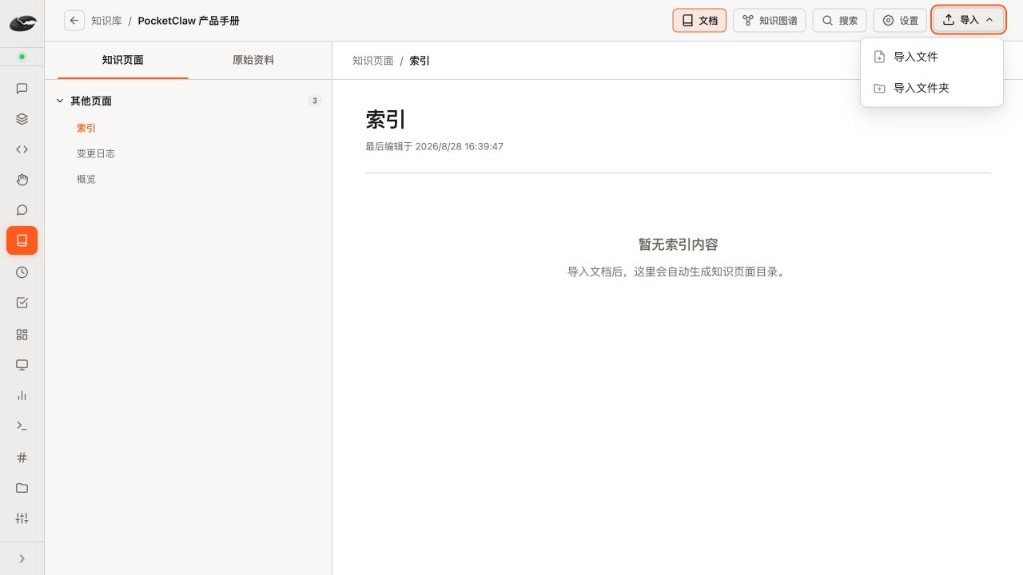
Task: Open the sliders settings sidebar icon
Action: [22, 518]
